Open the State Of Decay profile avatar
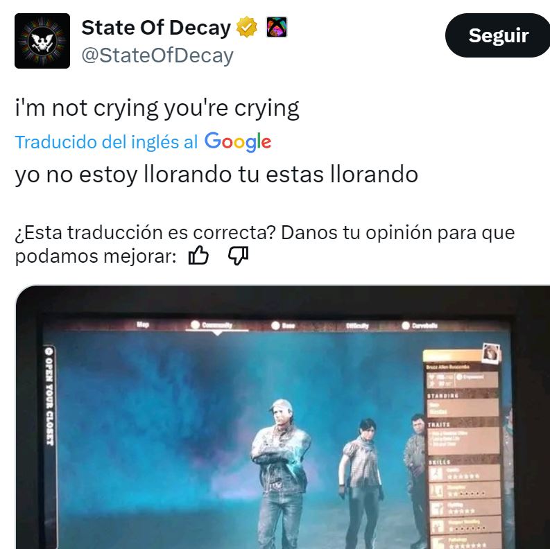The width and height of the screenshot is (550, 549). pos(42,41)
